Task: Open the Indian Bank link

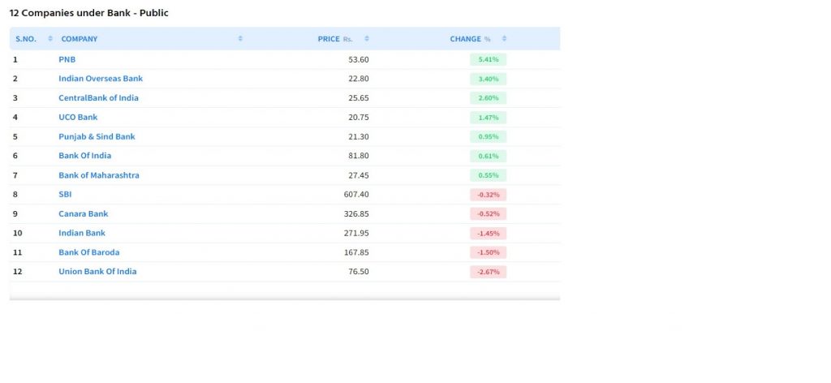Action: point(82,233)
